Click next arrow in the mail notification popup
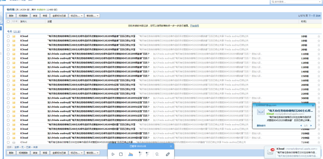The width and height of the screenshot is (323, 159). click(311, 126)
